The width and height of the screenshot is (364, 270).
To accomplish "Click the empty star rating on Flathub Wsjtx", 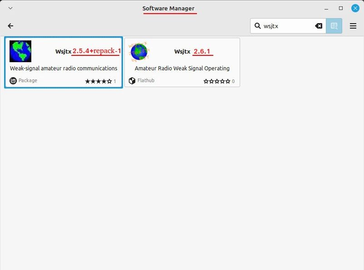I will (216, 81).
